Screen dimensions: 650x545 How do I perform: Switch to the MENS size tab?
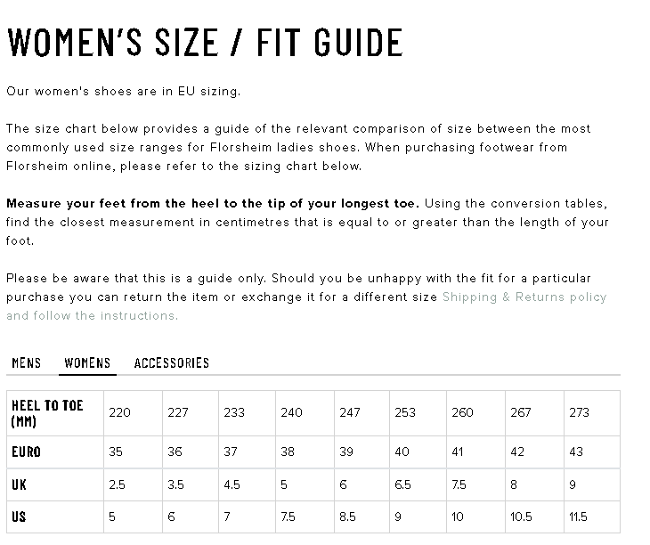coord(26,362)
